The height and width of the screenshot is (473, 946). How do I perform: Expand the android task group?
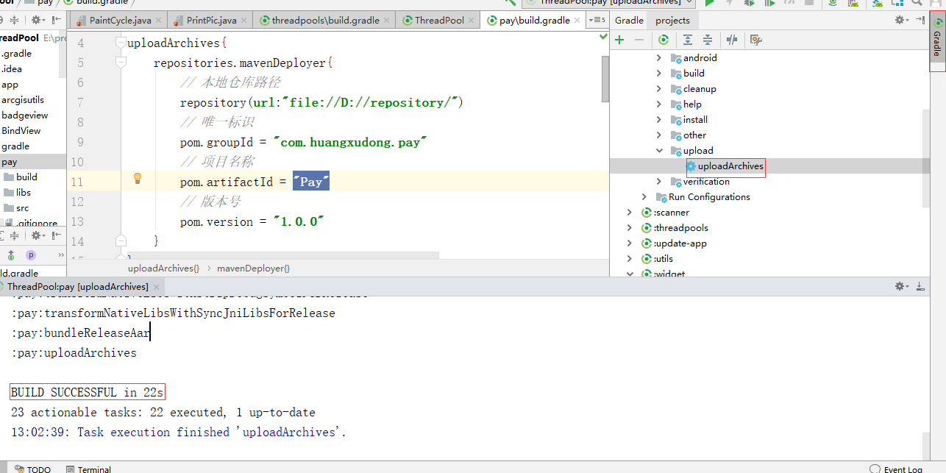click(659, 57)
